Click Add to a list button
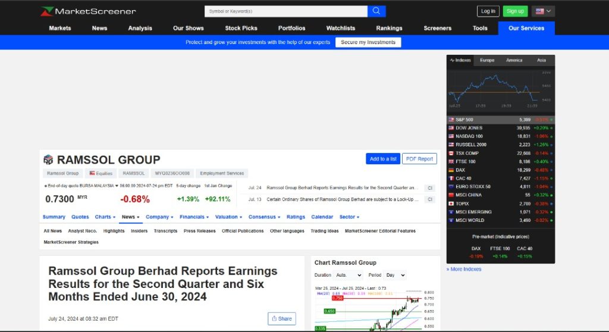609x332 pixels. point(383,159)
